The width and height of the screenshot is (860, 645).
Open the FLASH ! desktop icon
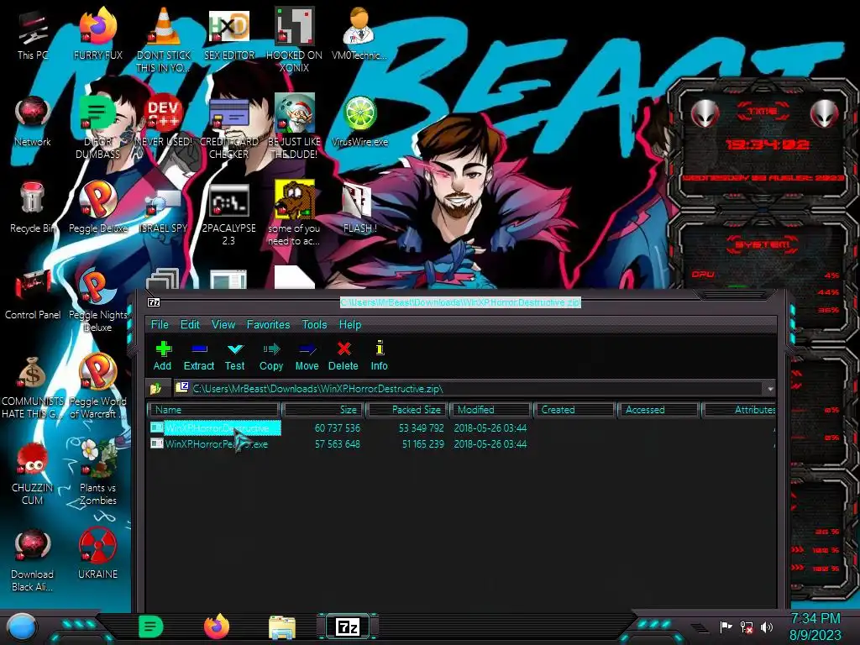pos(359,207)
